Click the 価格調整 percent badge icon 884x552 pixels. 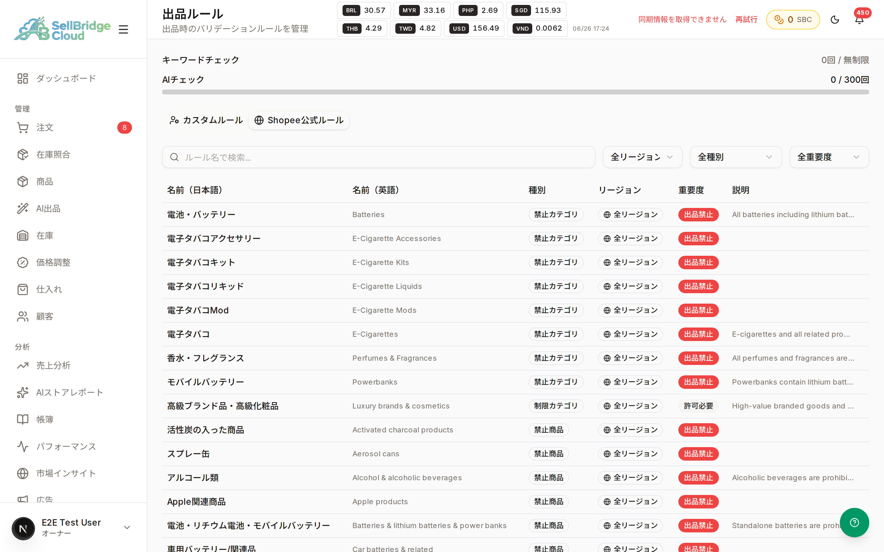(23, 263)
